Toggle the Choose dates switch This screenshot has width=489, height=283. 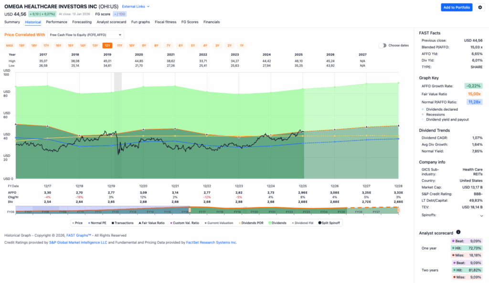point(383,45)
